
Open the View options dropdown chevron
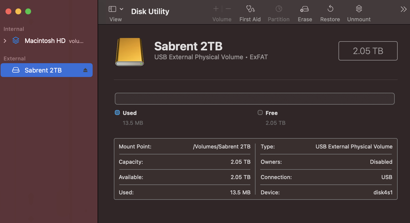(x=122, y=9)
